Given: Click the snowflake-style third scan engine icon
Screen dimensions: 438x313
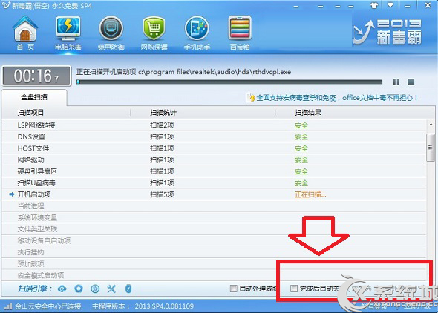Looking at the screenshot, I should 95,289.
